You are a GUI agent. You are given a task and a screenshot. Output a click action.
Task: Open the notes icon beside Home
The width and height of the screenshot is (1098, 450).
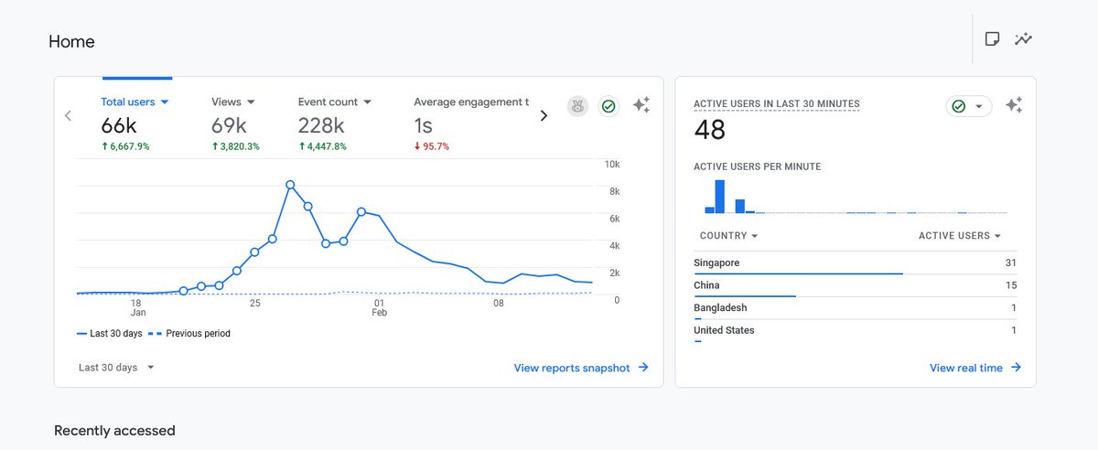991,38
